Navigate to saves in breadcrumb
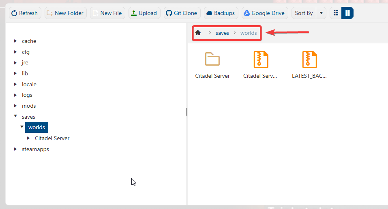 tap(222, 33)
